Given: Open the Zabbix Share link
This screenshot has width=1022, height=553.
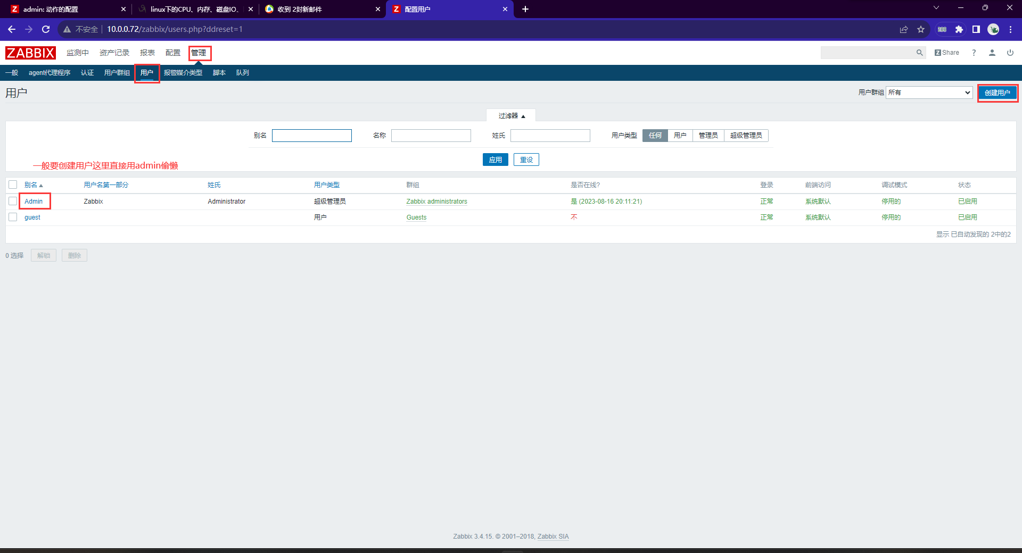Looking at the screenshot, I should click(x=947, y=53).
